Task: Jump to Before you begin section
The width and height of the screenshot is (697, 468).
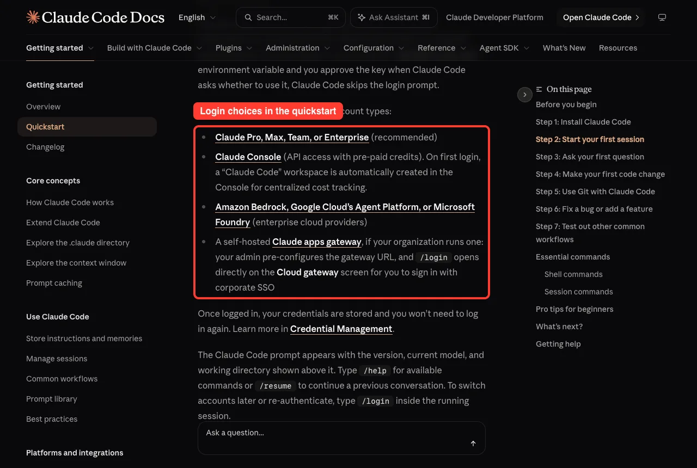Action: tap(566, 104)
